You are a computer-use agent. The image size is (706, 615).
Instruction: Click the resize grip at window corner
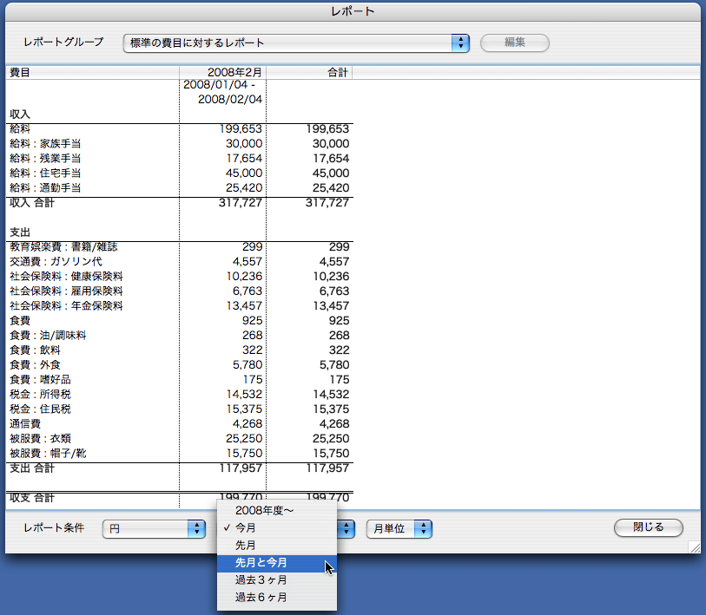[x=695, y=547]
